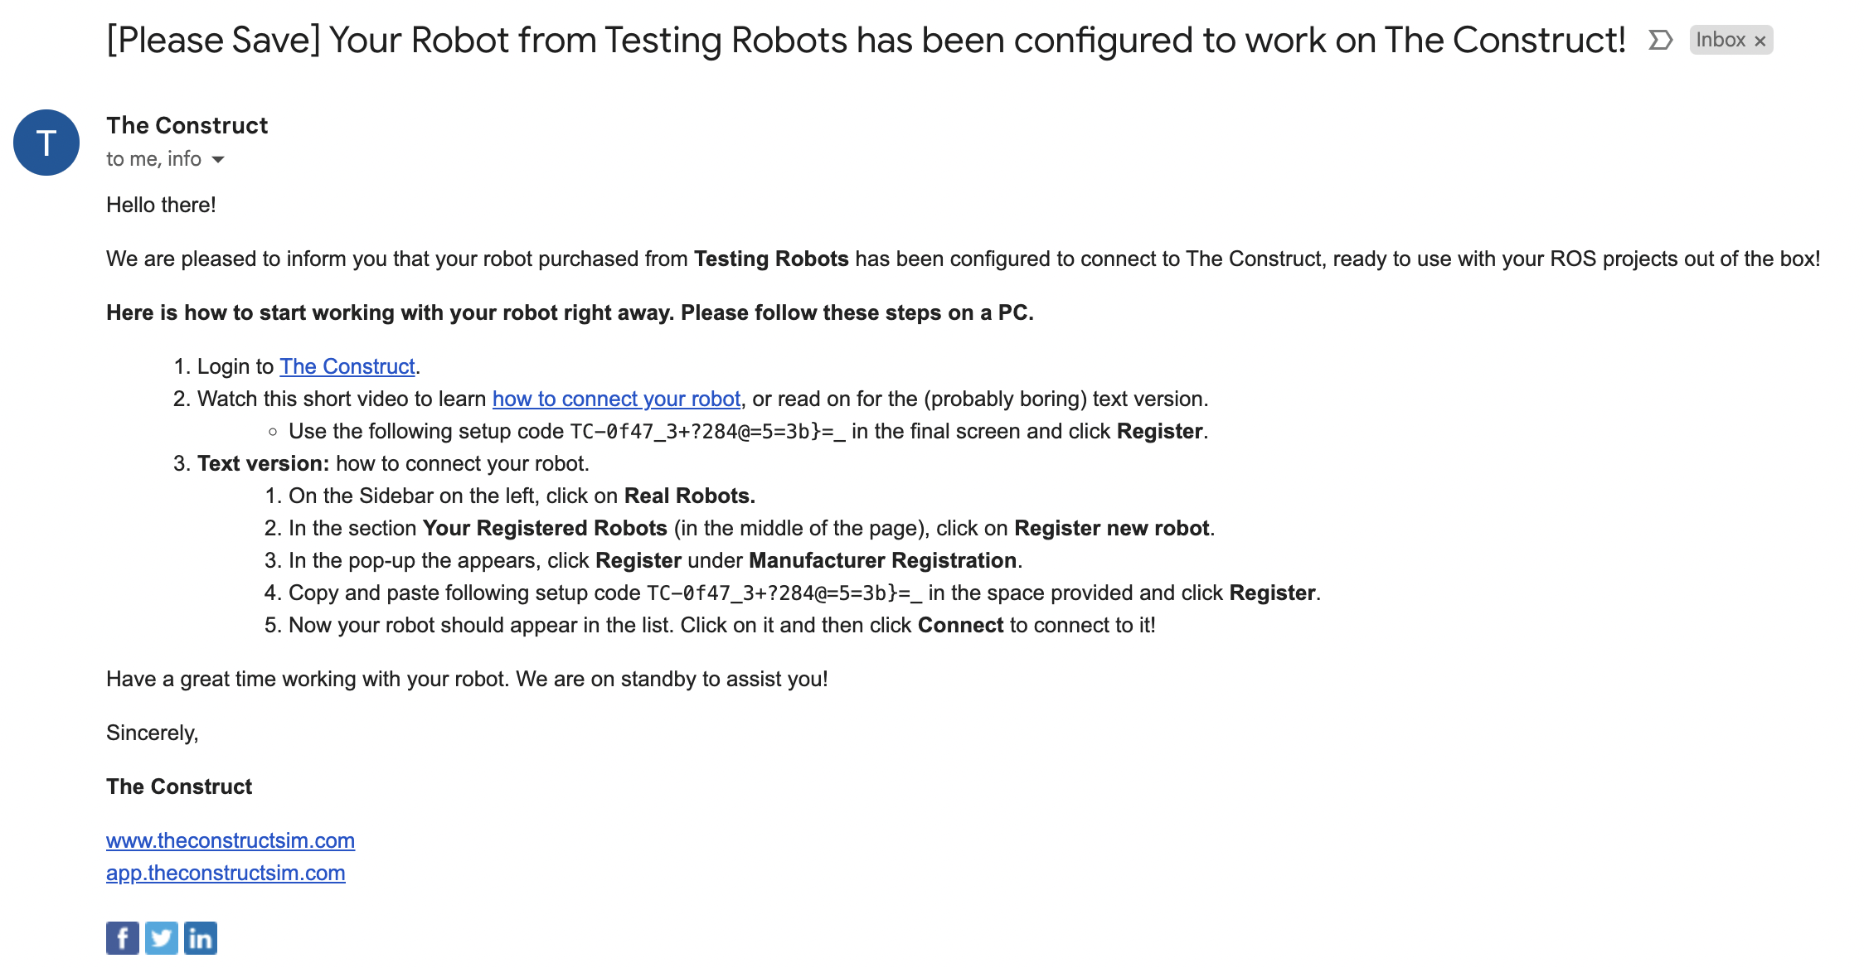The height and width of the screenshot is (968, 1864).
Task: Visit app.theconstructsim.com link
Action: coord(226,873)
